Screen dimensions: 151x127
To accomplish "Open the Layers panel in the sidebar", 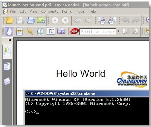I will (7, 81).
